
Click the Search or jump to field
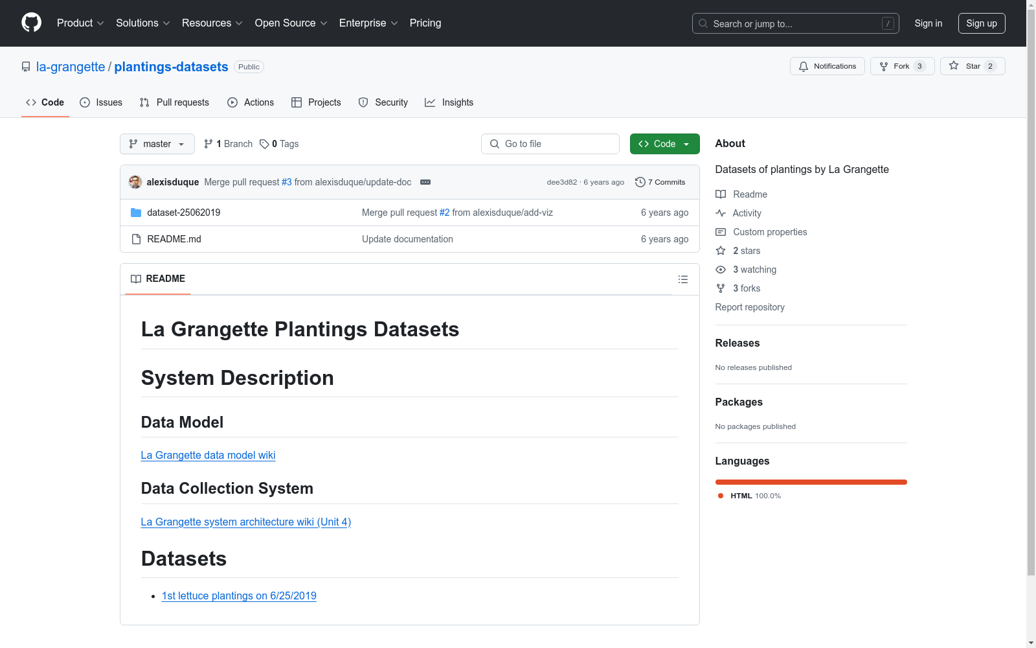tap(796, 23)
